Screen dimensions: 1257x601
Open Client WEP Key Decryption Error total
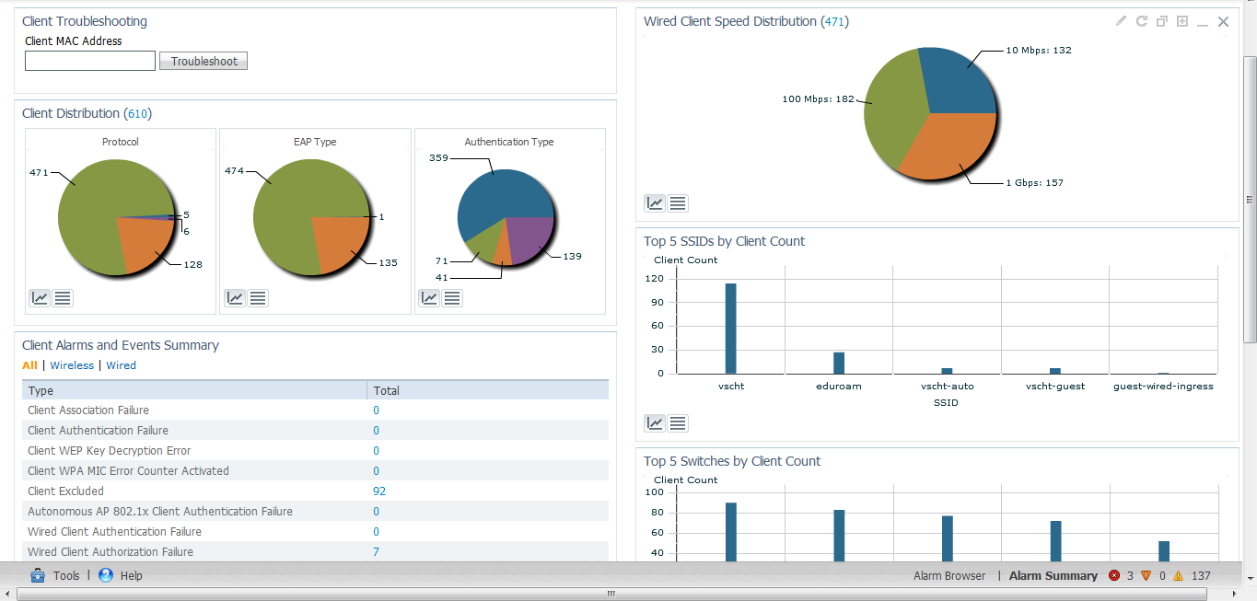376,451
